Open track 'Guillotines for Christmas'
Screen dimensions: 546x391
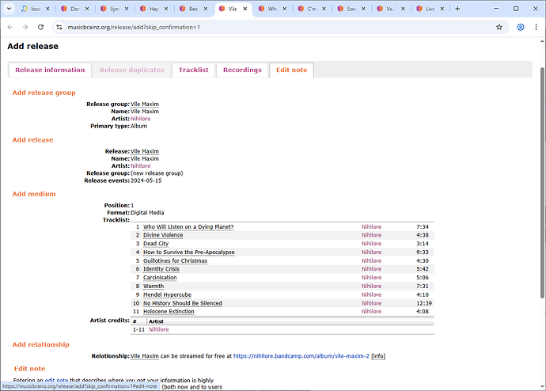tap(175, 260)
